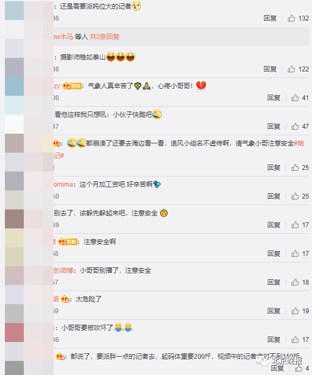
Task: Thumbs-up the 这个月加工资吧 comment
Action: [295, 196]
